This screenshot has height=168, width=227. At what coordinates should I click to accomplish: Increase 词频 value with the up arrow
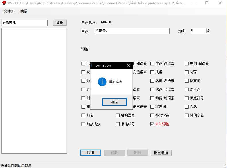pos(208,30)
